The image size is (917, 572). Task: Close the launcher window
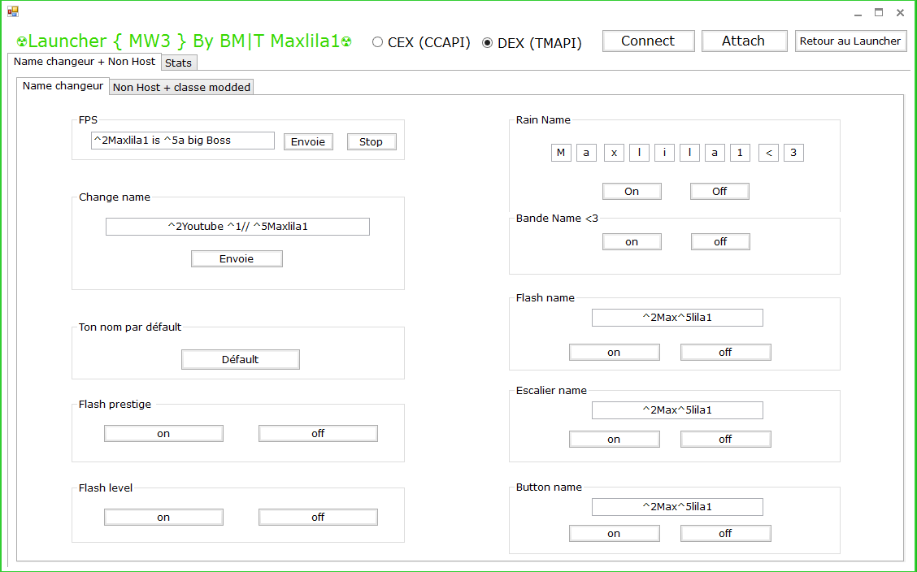click(901, 13)
